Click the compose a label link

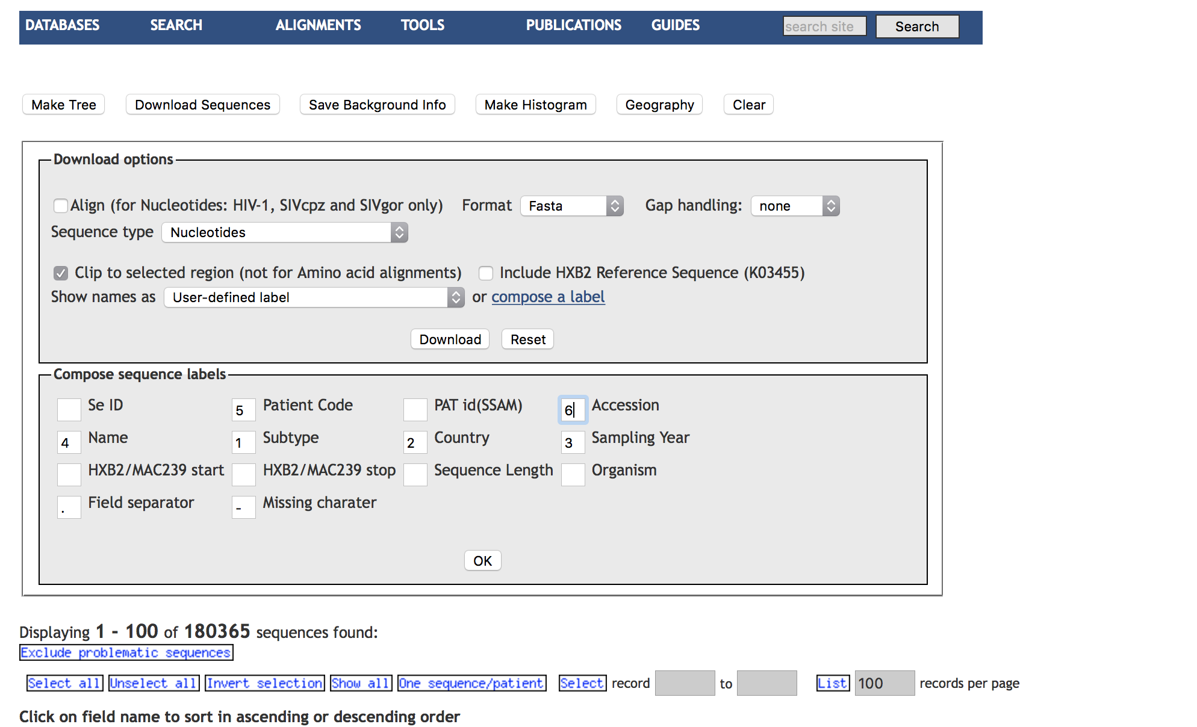[x=548, y=297]
